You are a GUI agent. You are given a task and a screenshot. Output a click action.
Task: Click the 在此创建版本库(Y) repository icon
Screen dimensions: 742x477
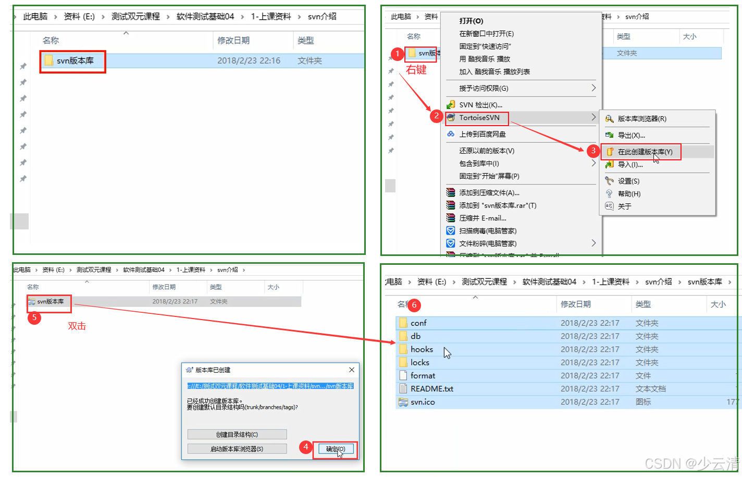tap(609, 152)
